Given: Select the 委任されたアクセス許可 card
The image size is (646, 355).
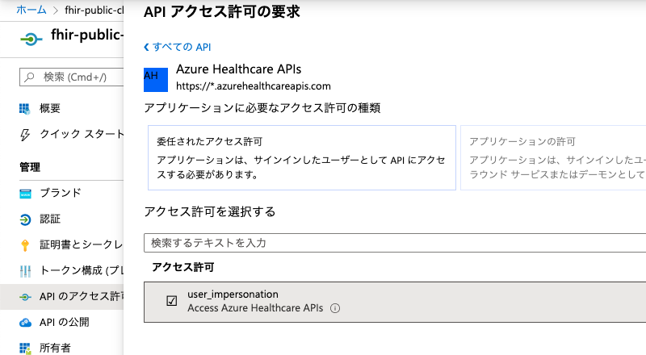Looking at the screenshot, I should click(301, 157).
